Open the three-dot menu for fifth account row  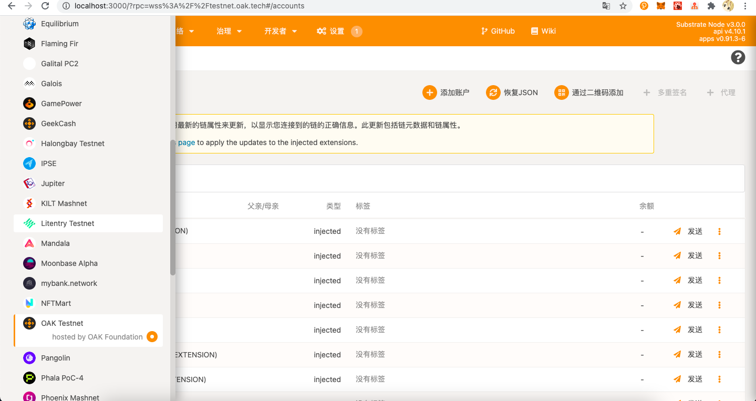719,330
